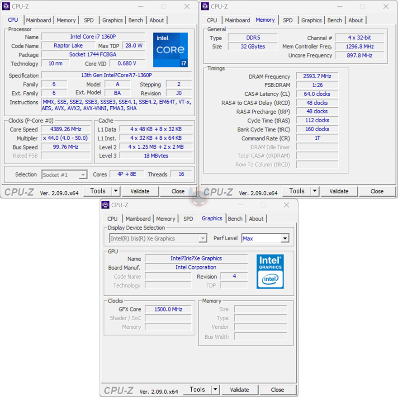Select SPD tab in Memory window
Viewport: 398px width, 397px height.
pos(288,20)
